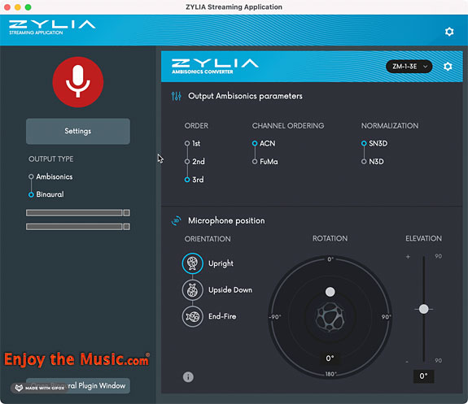Click the Microphone position rotation icon
468x404 pixels.
[x=177, y=220]
